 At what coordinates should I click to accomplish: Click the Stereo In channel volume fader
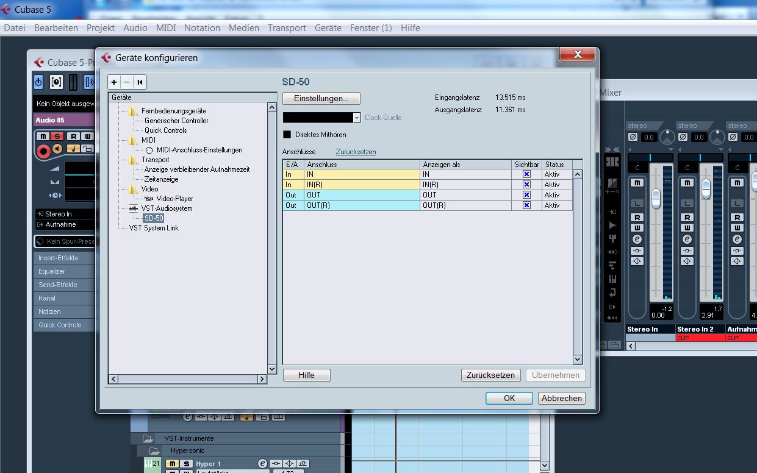(656, 199)
